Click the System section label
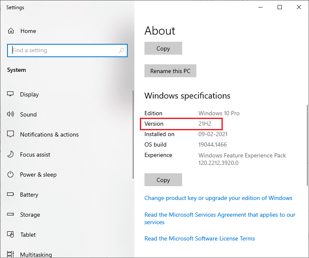Viewport: 309px width, 258px height. coord(17,70)
